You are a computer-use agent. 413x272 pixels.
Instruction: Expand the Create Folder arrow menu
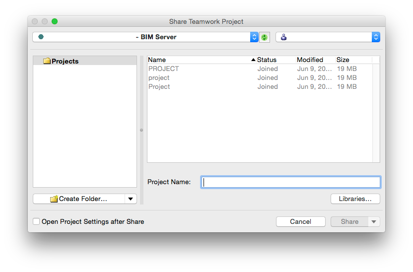pos(131,199)
